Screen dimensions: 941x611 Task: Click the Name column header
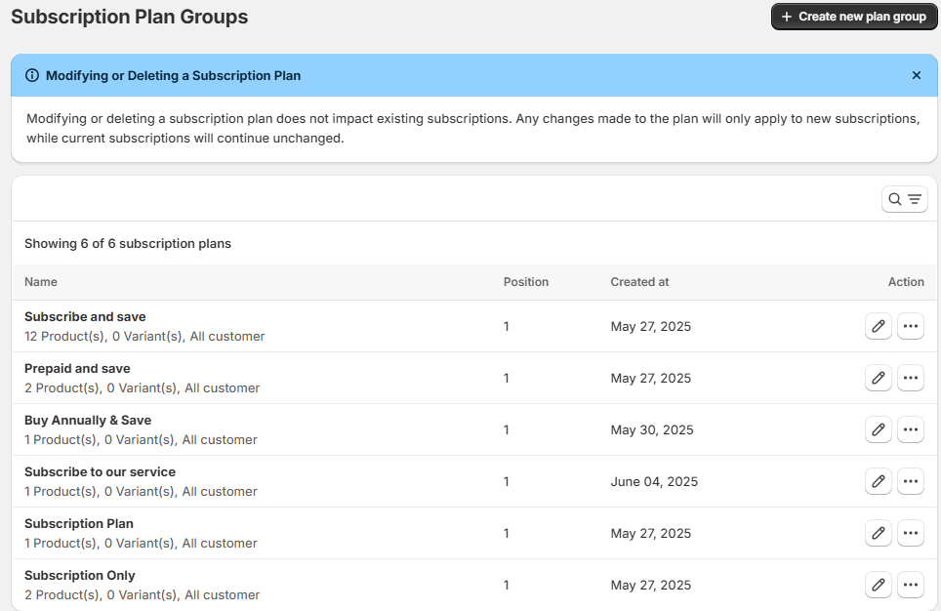[x=41, y=282]
